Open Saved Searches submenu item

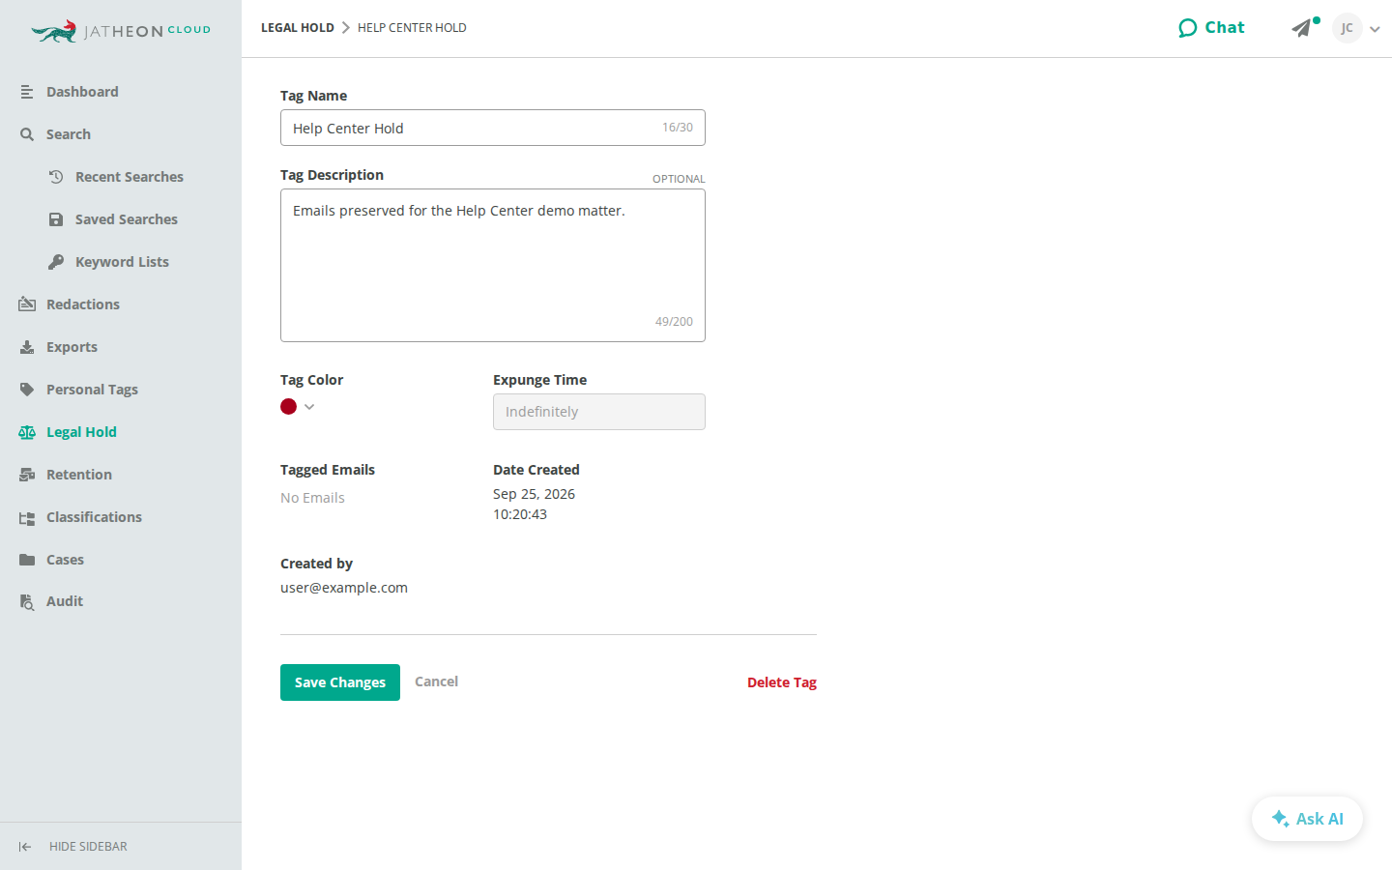127,219
